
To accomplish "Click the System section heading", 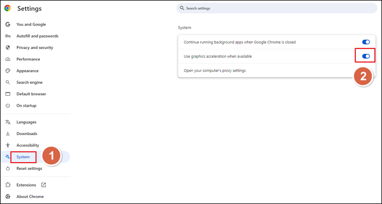I will click(184, 28).
